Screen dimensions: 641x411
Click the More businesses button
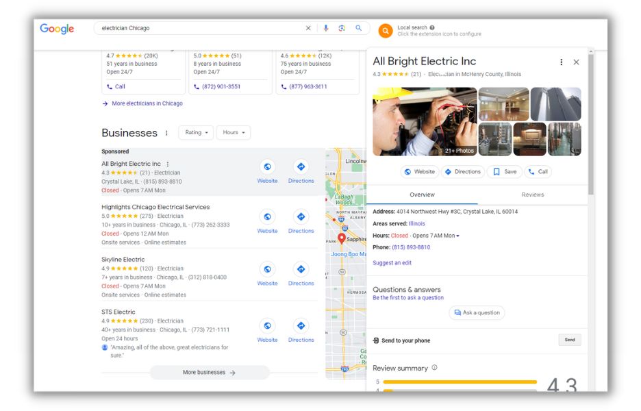210,373
